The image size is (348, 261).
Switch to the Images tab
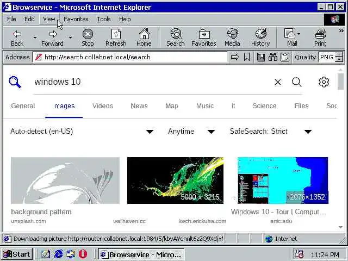tap(64, 106)
